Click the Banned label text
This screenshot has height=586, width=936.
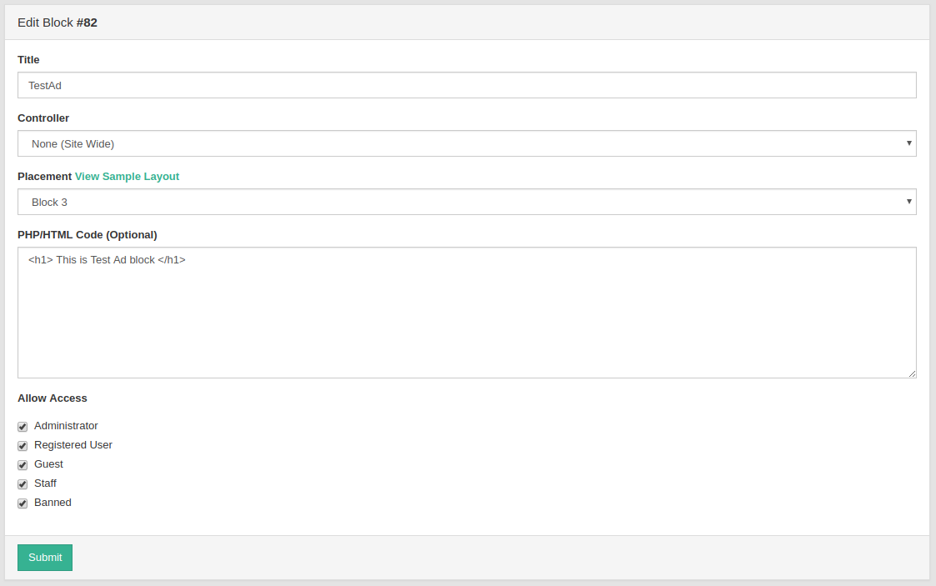click(53, 503)
